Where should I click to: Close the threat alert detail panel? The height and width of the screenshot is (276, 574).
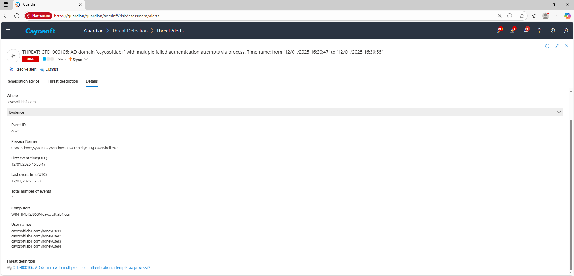[567, 46]
